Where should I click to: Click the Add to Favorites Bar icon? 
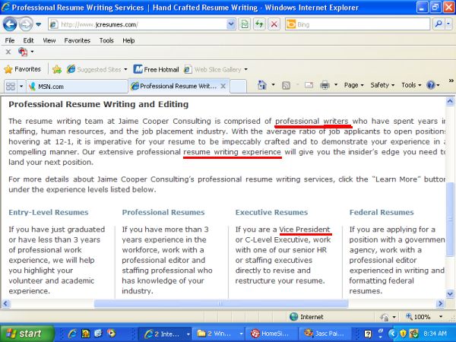pyautogui.click(x=57, y=69)
